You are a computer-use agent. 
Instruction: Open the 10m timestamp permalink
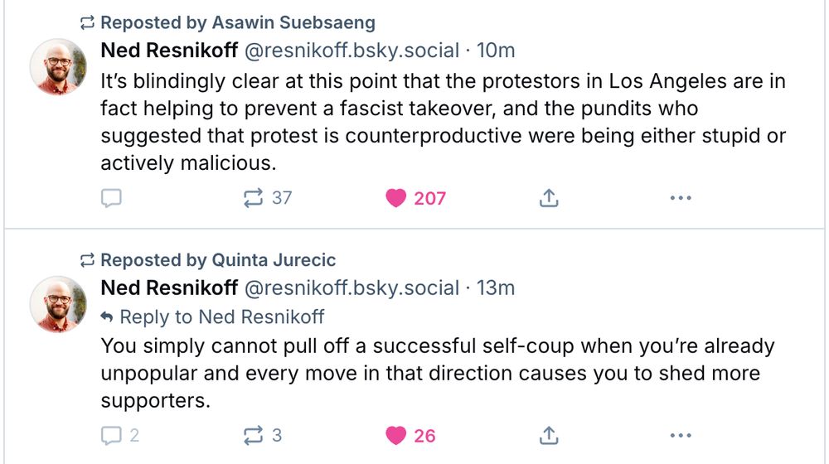496,51
